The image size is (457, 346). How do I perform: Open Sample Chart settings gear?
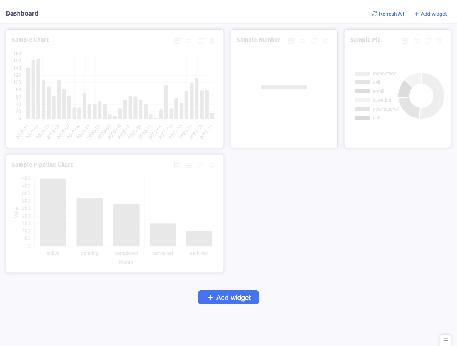212,41
